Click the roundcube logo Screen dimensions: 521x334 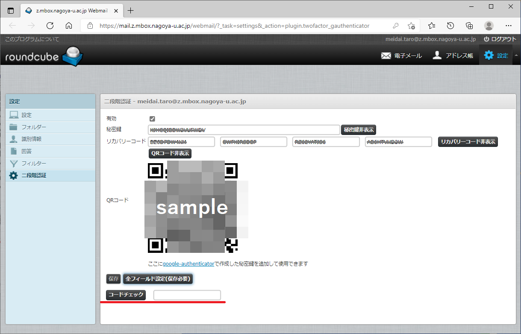tap(44, 56)
